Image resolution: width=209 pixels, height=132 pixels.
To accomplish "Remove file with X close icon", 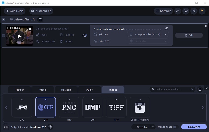I will [206, 26].
